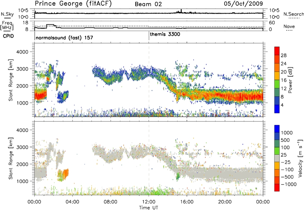Click red −1000 swatch of Velocity colorbar
Image resolution: width=304 pixels, height=210 pixels.
(277, 188)
